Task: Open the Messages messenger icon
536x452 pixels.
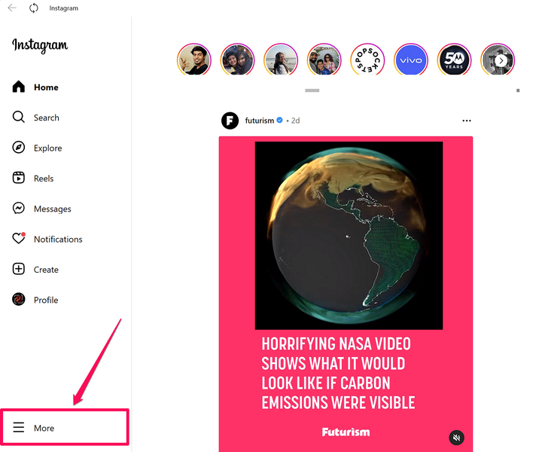Action: coord(19,209)
